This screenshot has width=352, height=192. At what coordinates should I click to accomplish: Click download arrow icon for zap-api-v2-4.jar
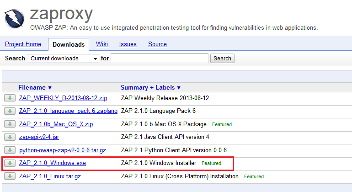click(x=9, y=137)
